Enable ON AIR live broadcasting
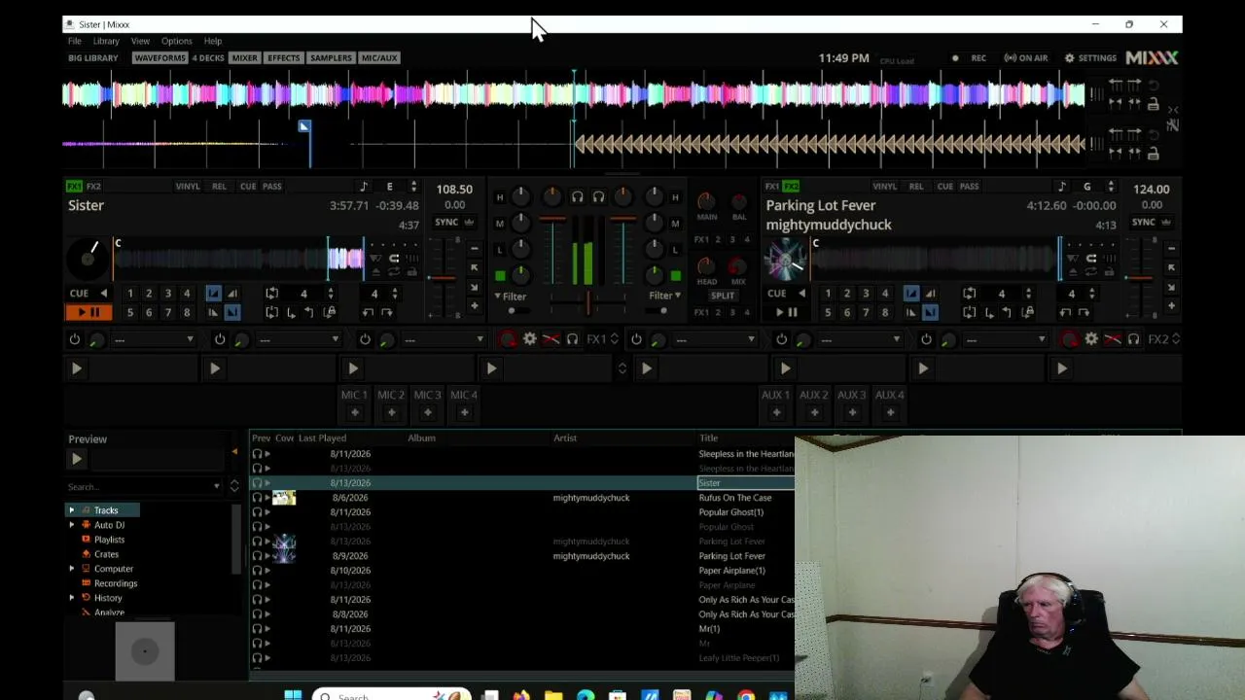Image resolution: width=1245 pixels, height=700 pixels. pos(1026,58)
